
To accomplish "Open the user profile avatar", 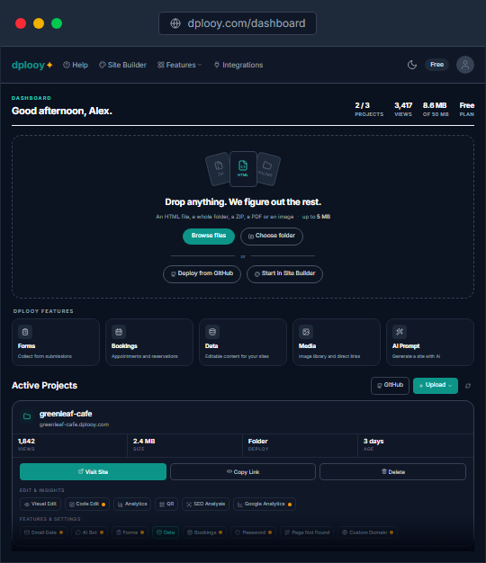I will pos(465,65).
